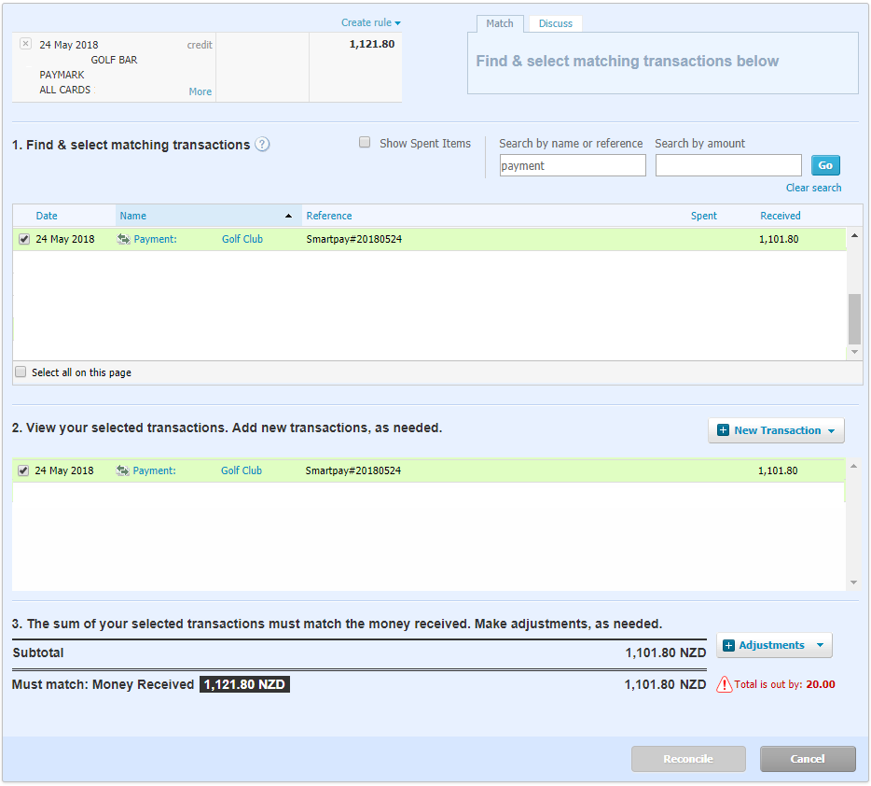The image size is (871, 786).
Task: Enable Show Spent Items checkbox
Action: tap(365, 143)
